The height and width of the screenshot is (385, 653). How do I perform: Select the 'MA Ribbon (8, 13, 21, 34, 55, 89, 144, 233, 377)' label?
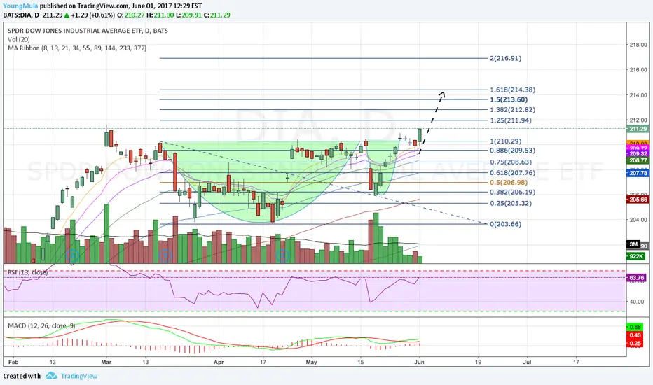(x=77, y=48)
